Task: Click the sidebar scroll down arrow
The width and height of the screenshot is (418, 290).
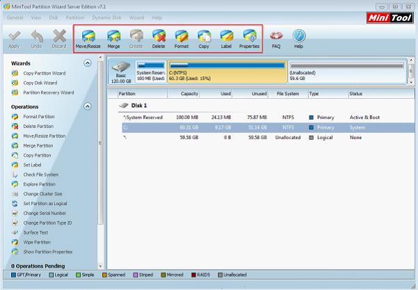Action: tap(101, 266)
